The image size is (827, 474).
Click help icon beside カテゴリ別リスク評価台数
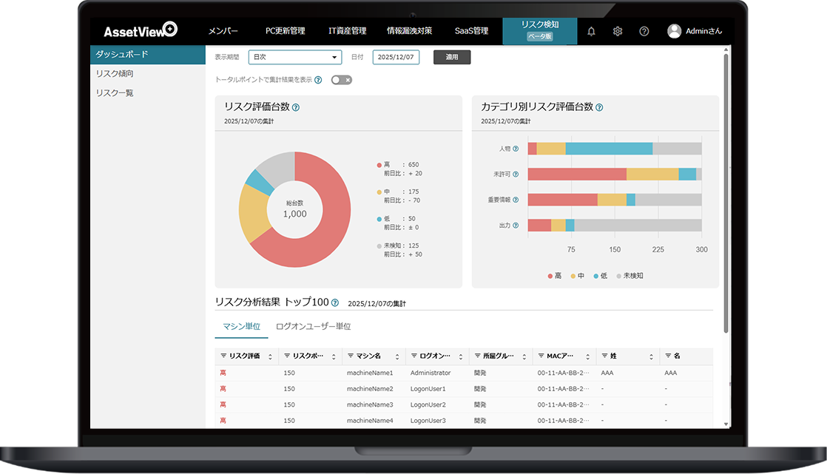coord(599,107)
